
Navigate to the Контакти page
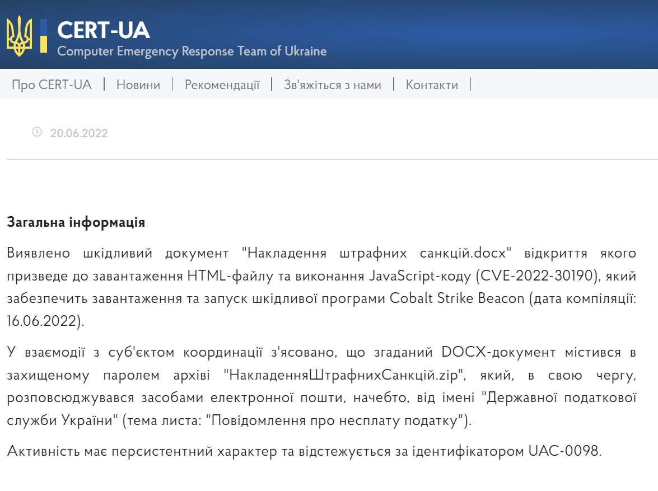pyautogui.click(x=431, y=85)
